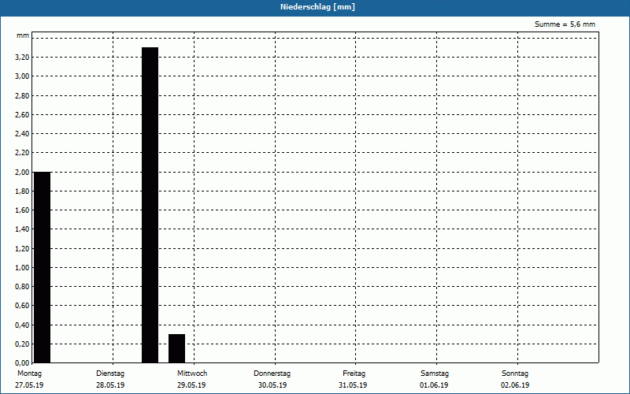
Task: Click the 0,80 y-axis value
Action: click(22, 287)
